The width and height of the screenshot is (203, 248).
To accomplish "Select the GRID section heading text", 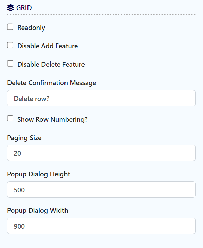I will (24, 8).
